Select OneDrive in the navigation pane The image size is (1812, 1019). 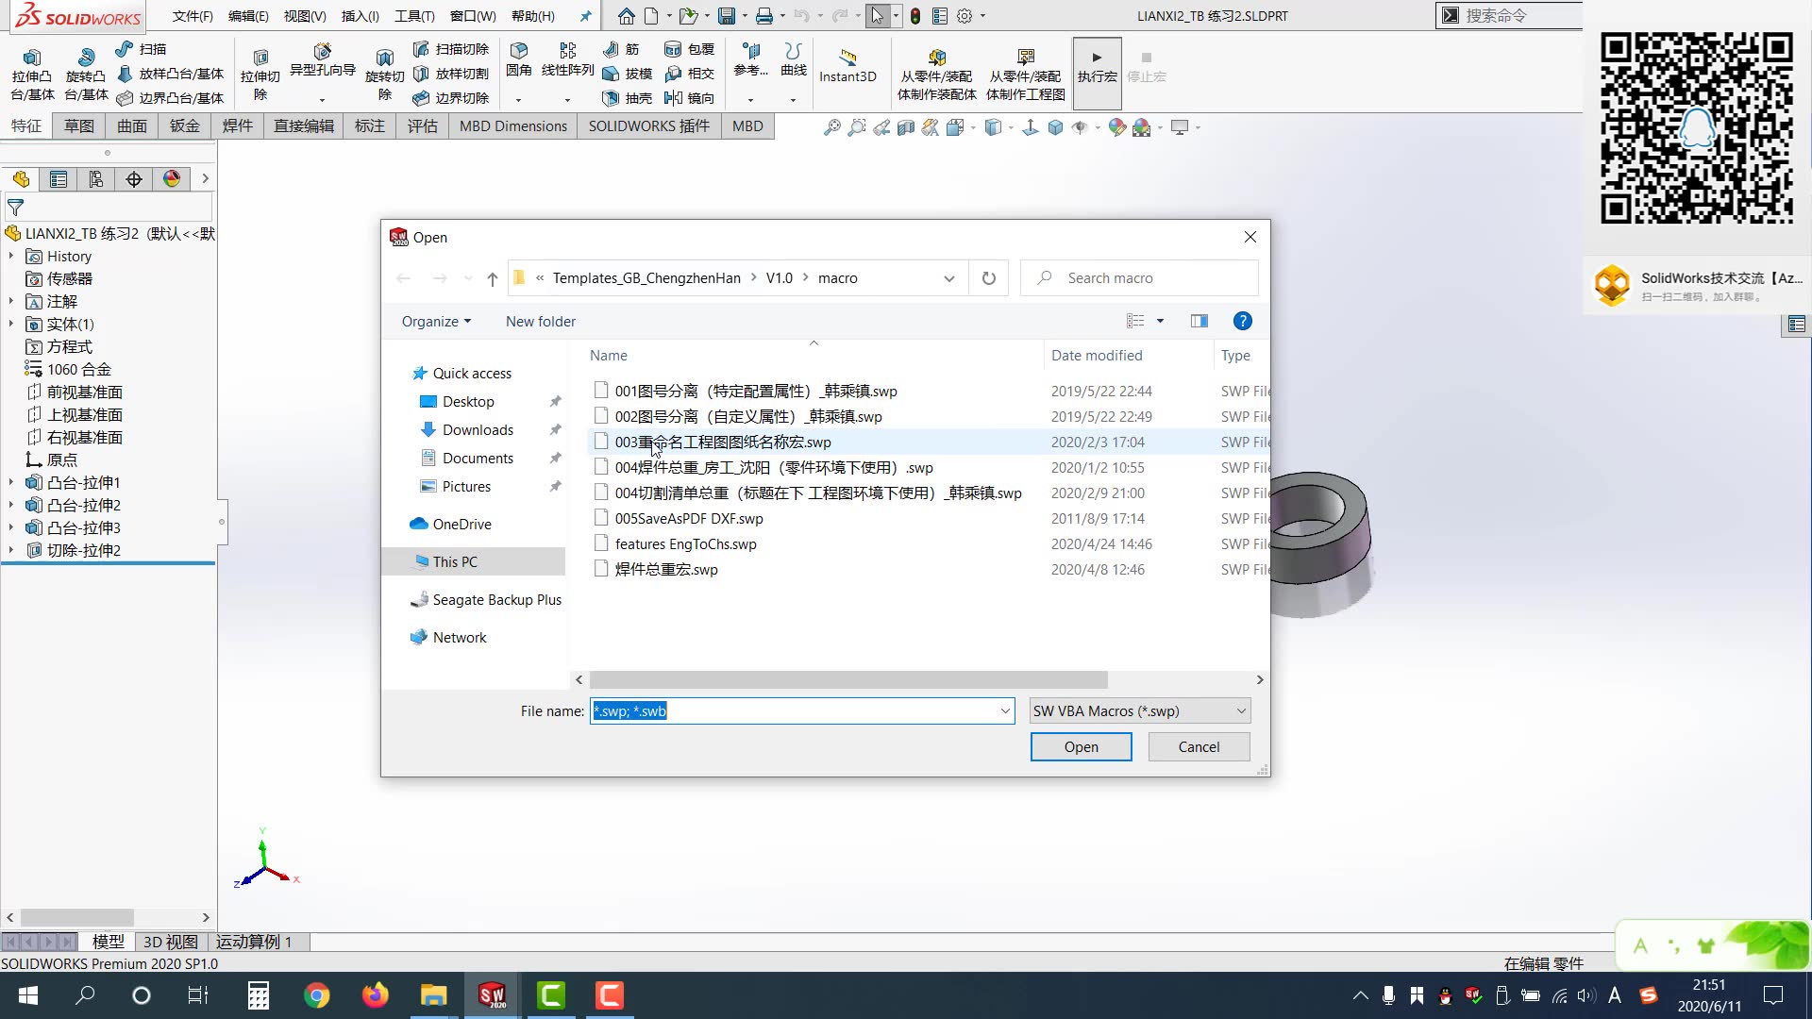click(461, 525)
